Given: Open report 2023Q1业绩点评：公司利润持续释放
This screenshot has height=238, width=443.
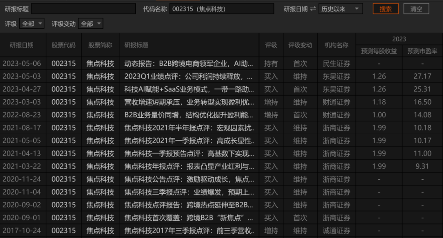Looking at the screenshot, I should (x=188, y=76).
